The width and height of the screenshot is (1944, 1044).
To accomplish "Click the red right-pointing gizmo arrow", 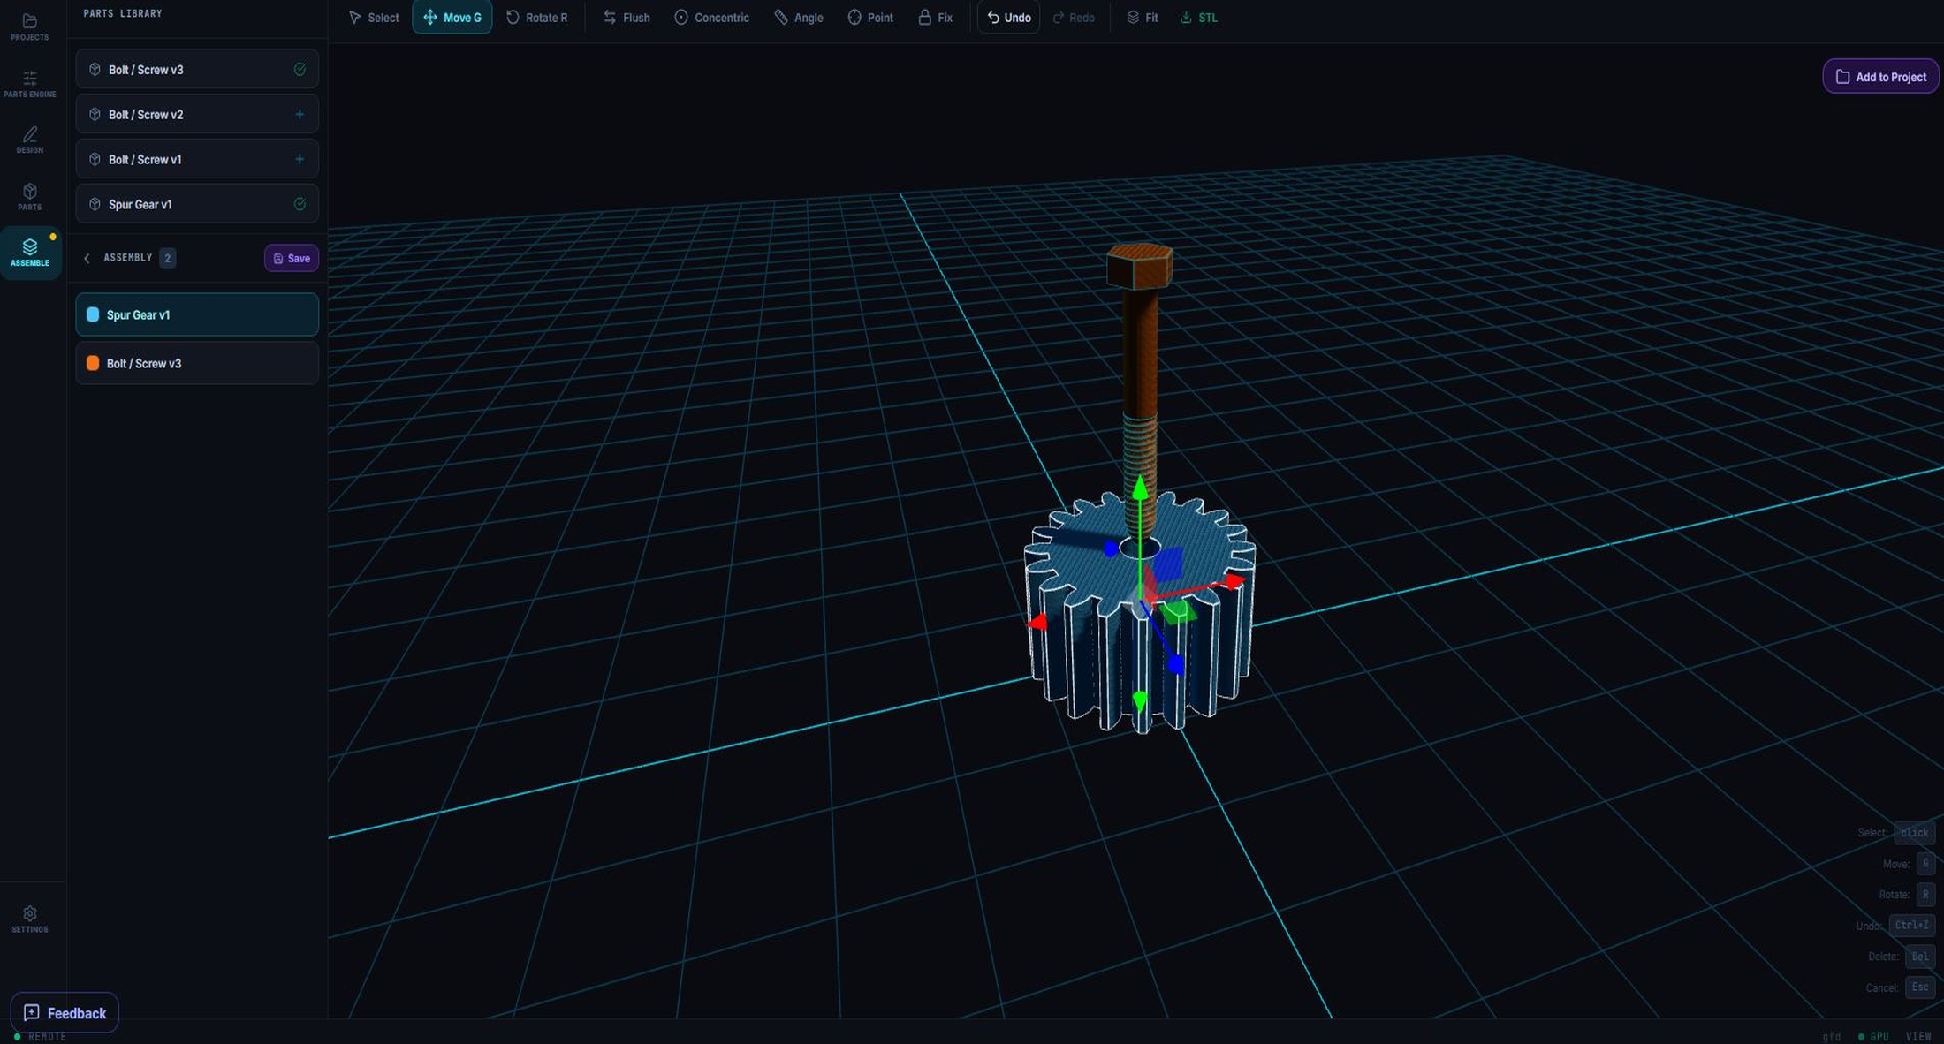I will tap(1234, 581).
